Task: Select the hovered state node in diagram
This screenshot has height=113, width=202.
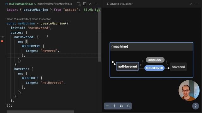Action: (178, 67)
